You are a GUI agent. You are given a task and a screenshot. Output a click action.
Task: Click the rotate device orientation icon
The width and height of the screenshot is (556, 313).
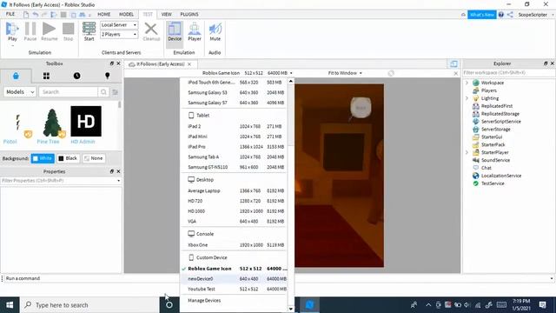391,73
